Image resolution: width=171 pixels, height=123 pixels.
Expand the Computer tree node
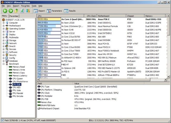point(4,23)
